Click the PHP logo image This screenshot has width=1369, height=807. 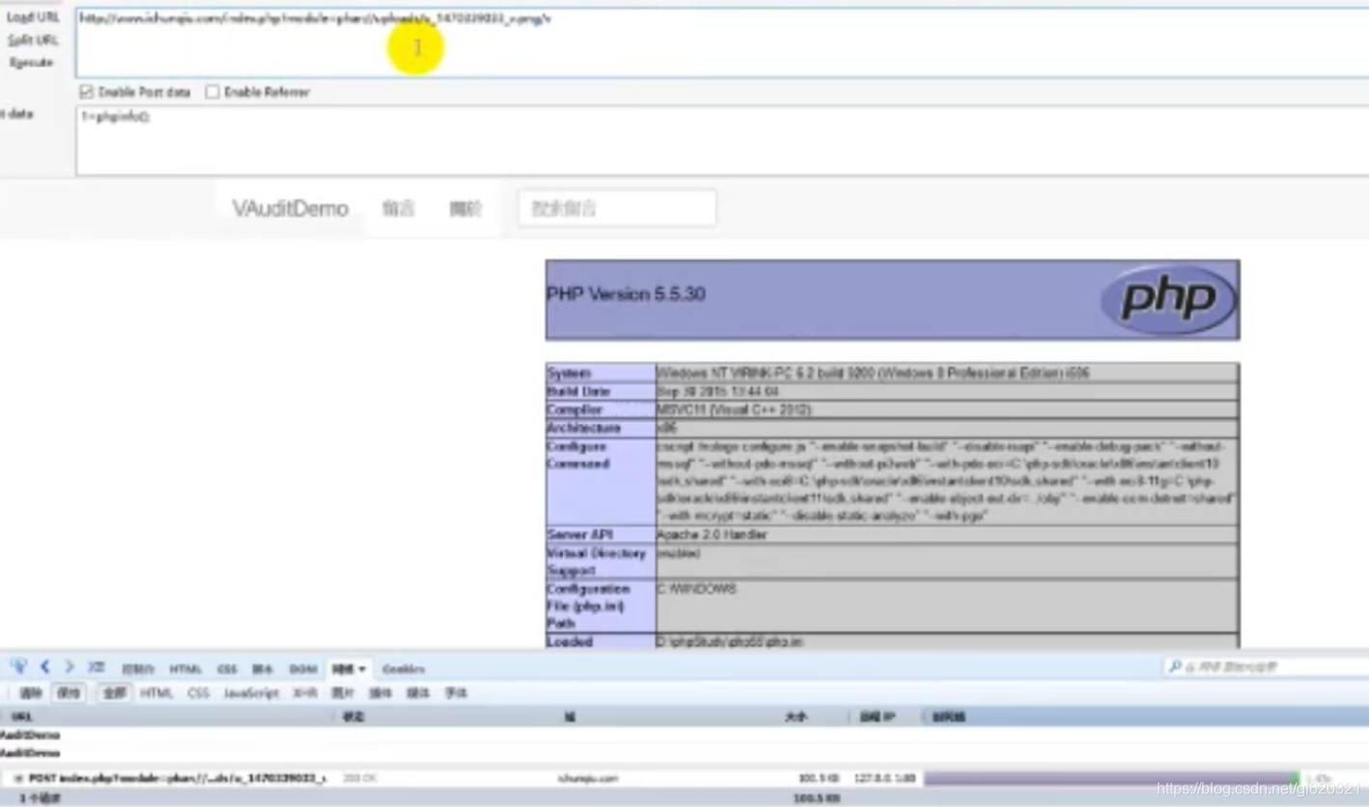coord(1168,299)
